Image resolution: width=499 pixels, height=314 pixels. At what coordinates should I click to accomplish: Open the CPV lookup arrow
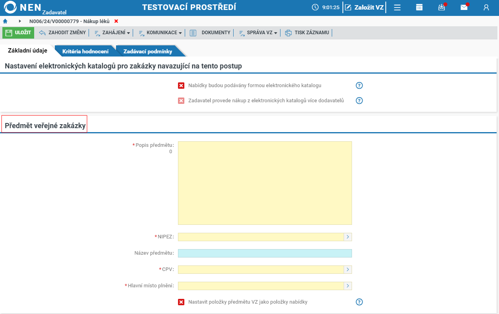pos(348,269)
